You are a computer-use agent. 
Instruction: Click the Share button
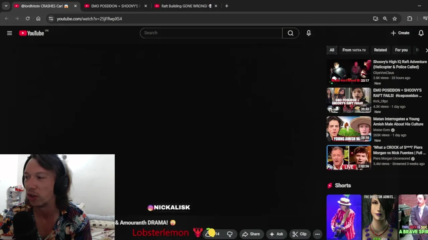[x=251, y=234]
